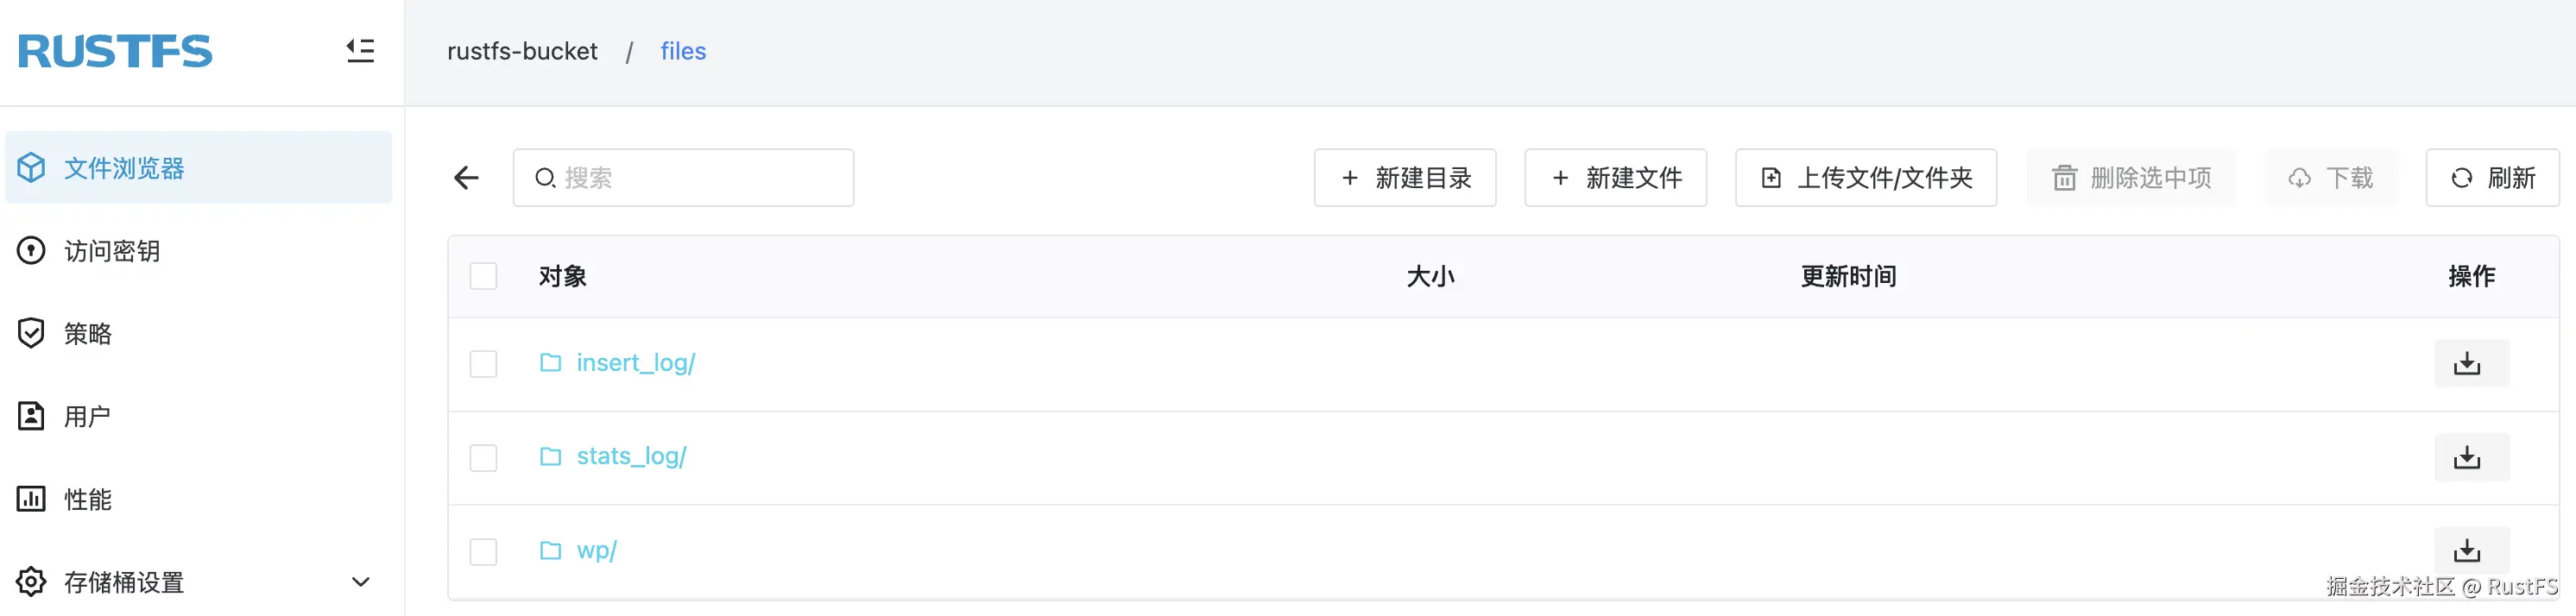Click 上传文件/文件夹 upload button
This screenshot has height=616, width=2576.
(x=1865, y=178)
